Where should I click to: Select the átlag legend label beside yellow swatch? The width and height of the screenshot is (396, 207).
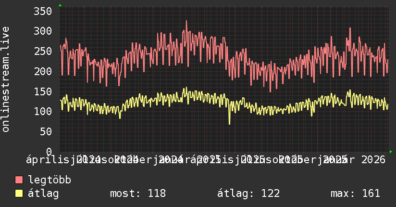(x=43, y=194)
